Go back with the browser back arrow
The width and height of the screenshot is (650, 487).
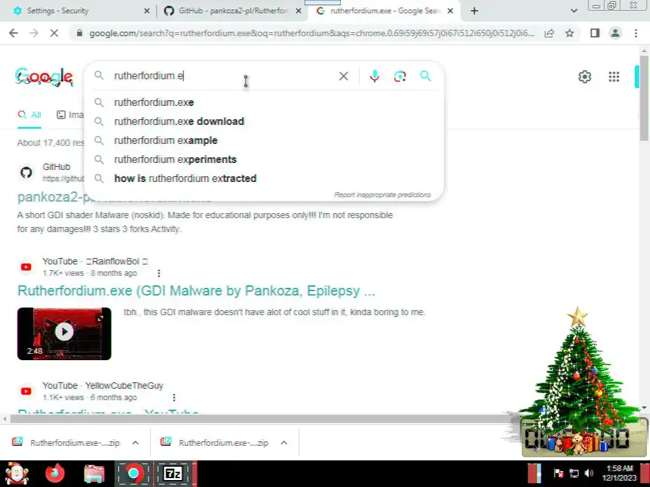[13, 33]
